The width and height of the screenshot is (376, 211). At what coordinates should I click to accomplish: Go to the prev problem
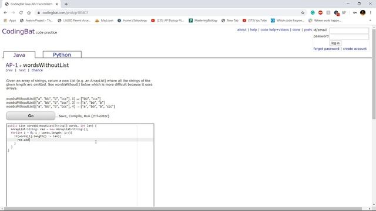[9, 70]
